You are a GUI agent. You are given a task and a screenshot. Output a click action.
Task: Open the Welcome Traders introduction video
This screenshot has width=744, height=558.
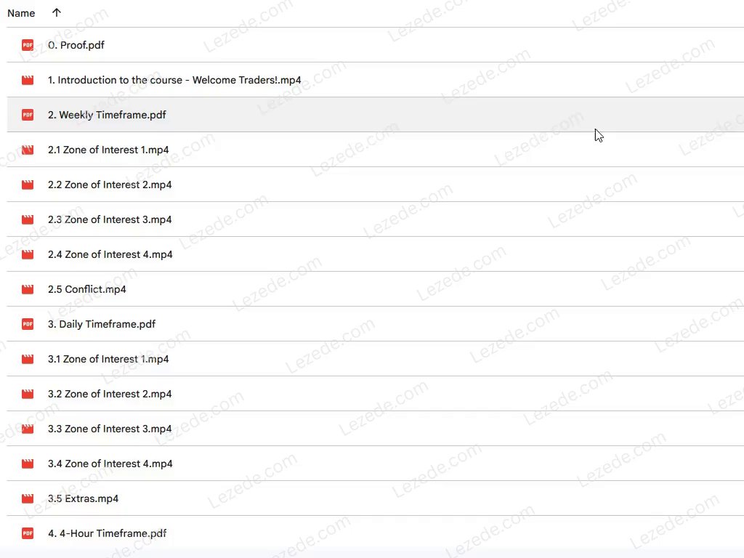174,80
